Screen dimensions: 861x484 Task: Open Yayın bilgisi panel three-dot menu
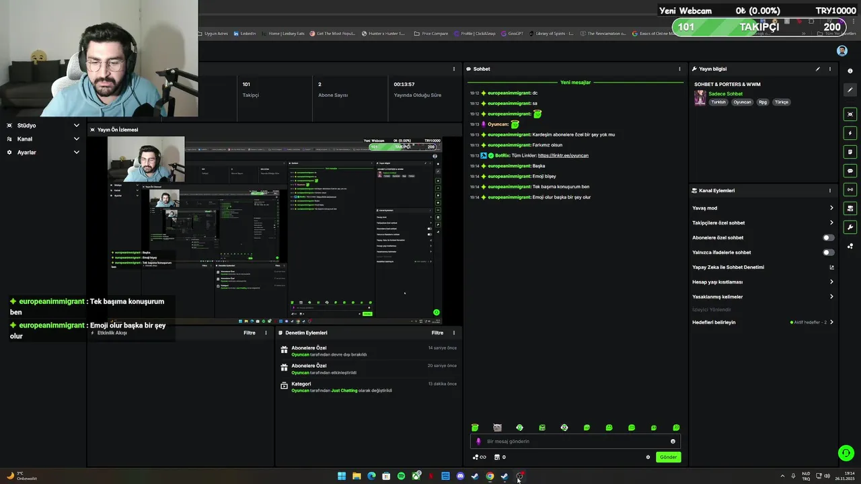point(830,69)
